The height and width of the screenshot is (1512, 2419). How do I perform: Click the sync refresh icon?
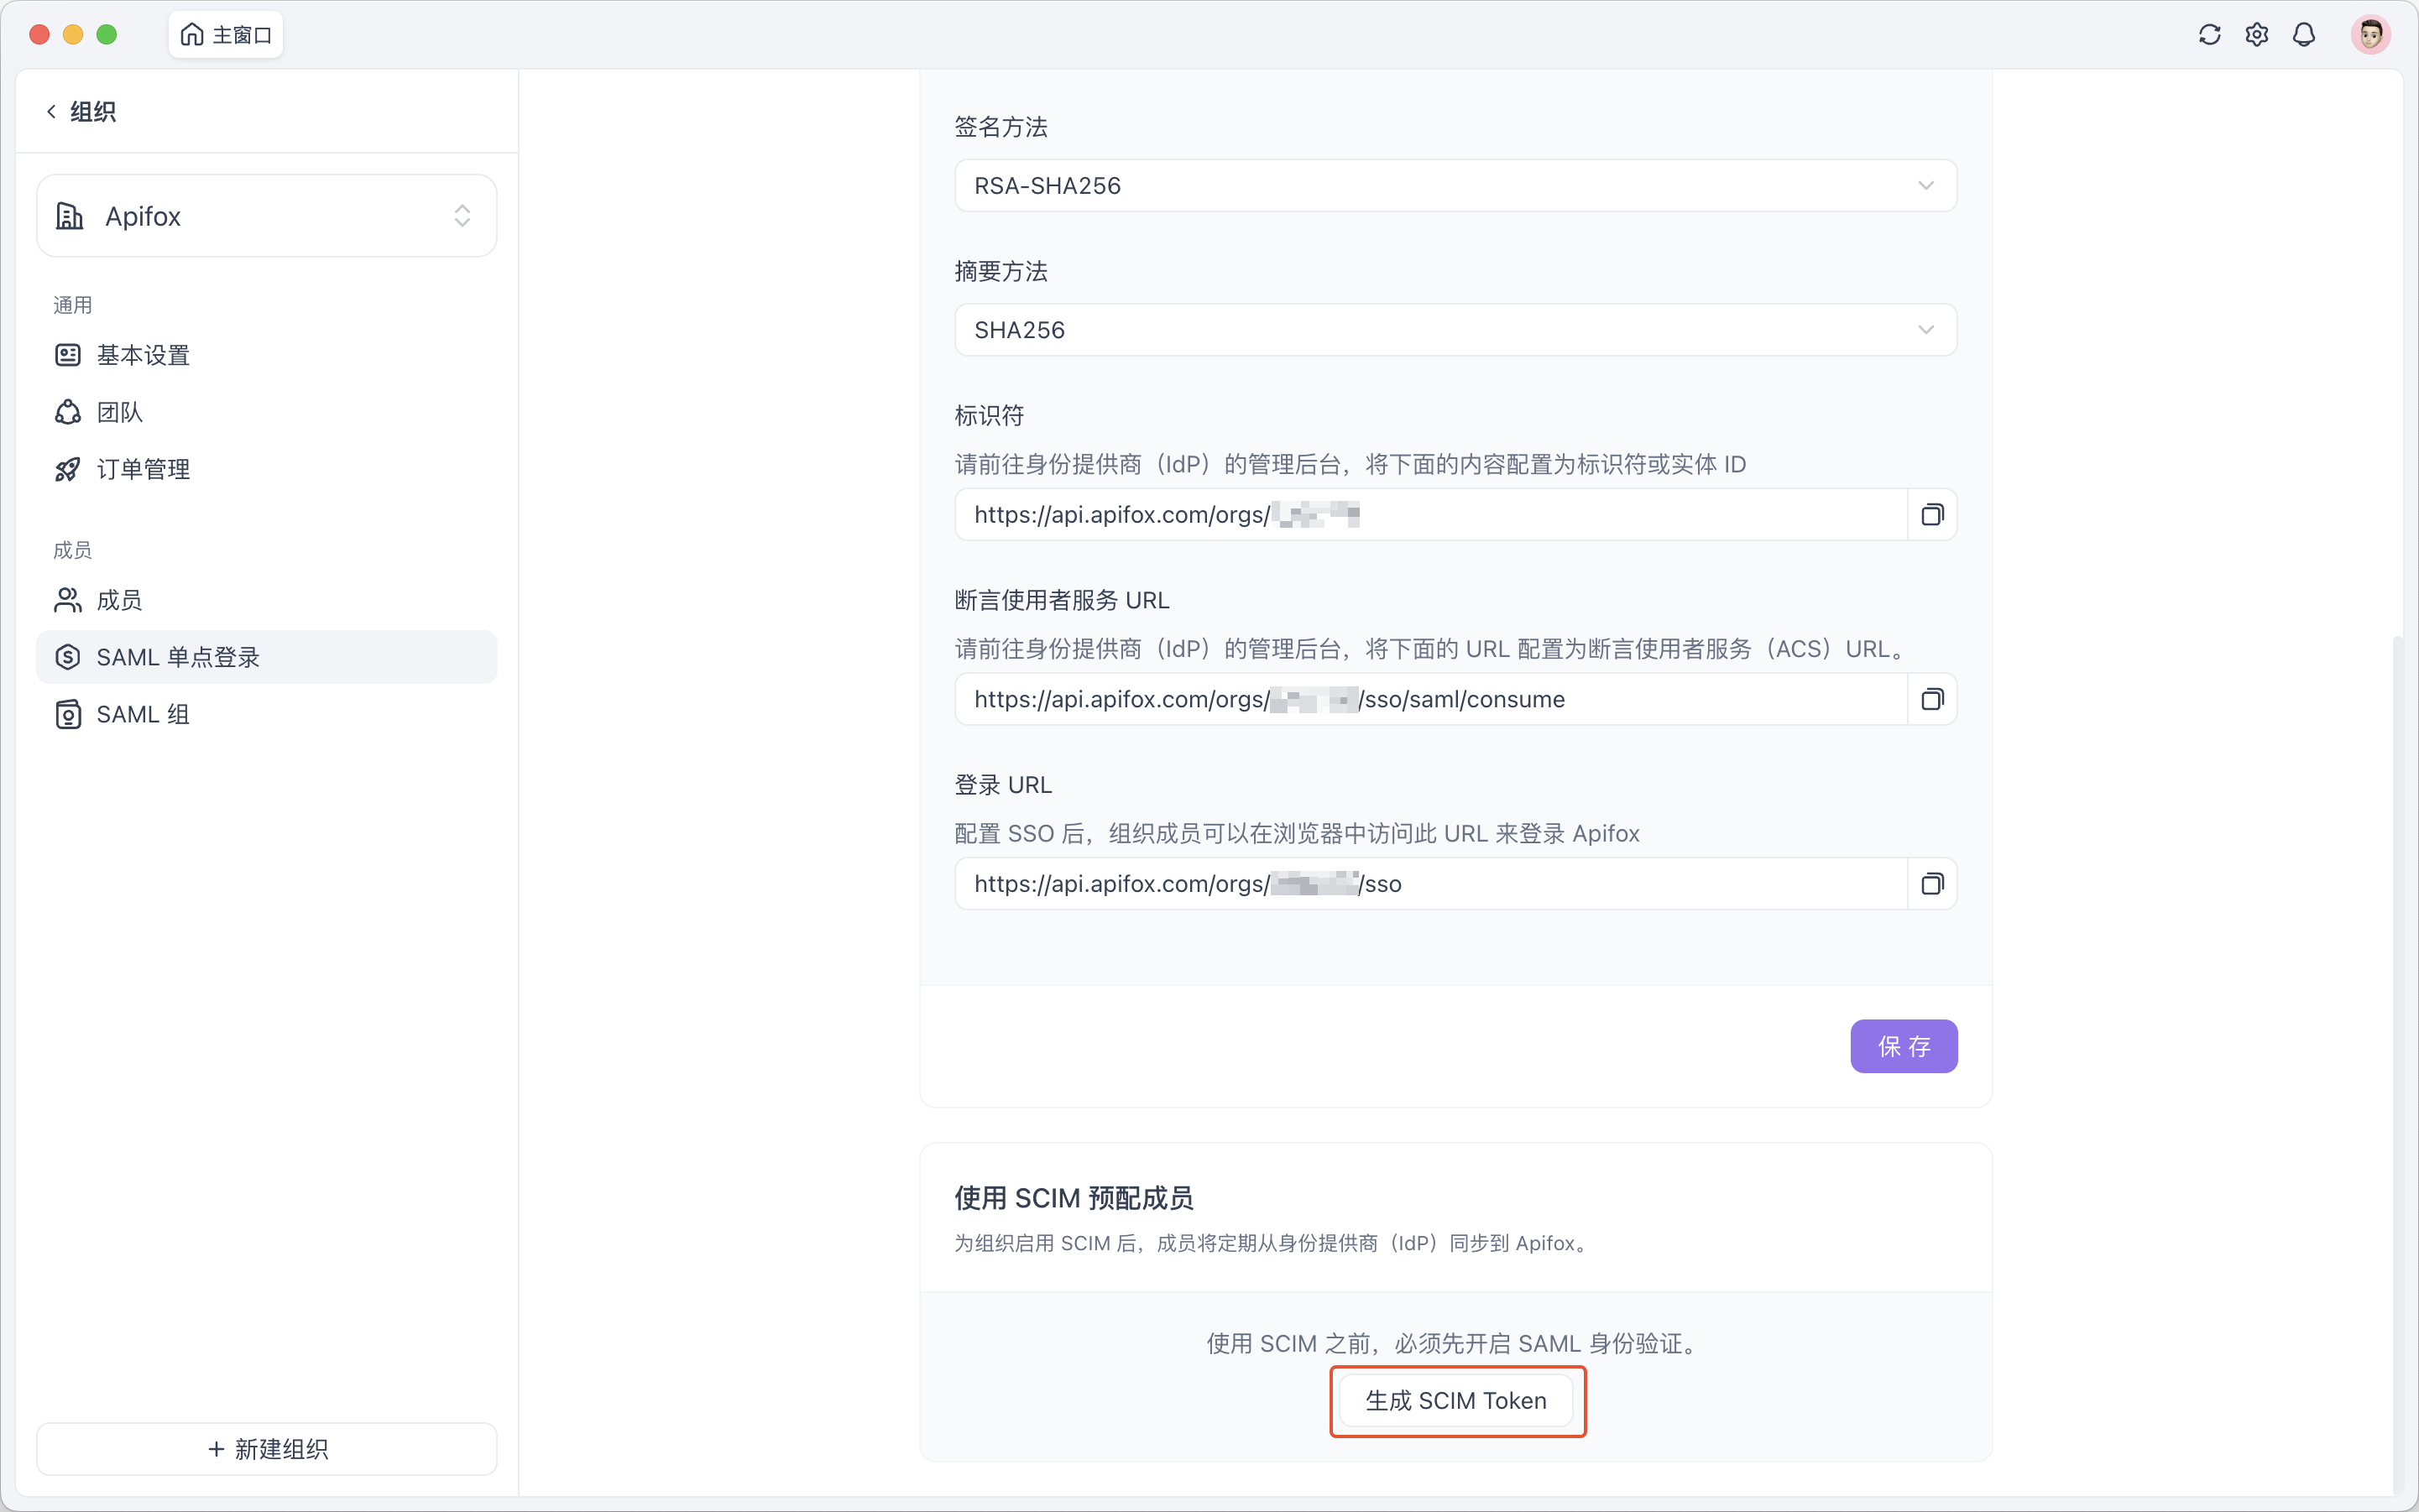pyautogui.click(x=2210, y=34)
